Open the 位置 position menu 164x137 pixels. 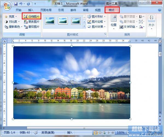coord(114,22)
